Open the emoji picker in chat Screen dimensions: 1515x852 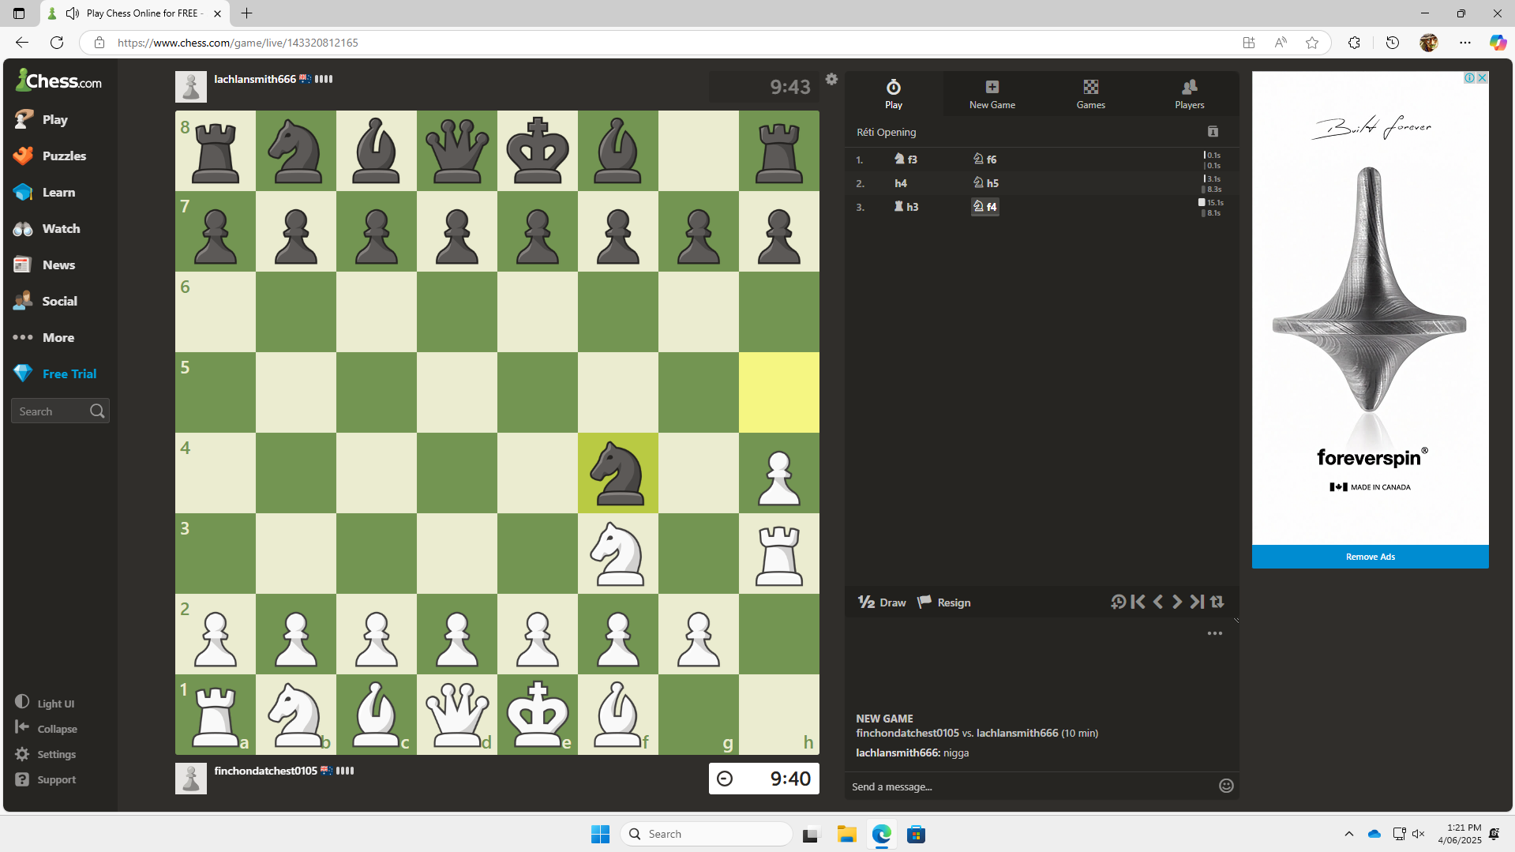tap(1226, 786)
